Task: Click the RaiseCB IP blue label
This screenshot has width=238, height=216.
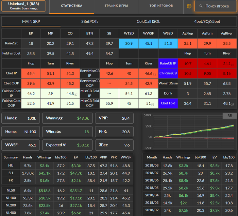Action: click(169, 63)
